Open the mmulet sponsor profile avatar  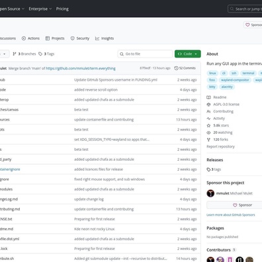210,193
